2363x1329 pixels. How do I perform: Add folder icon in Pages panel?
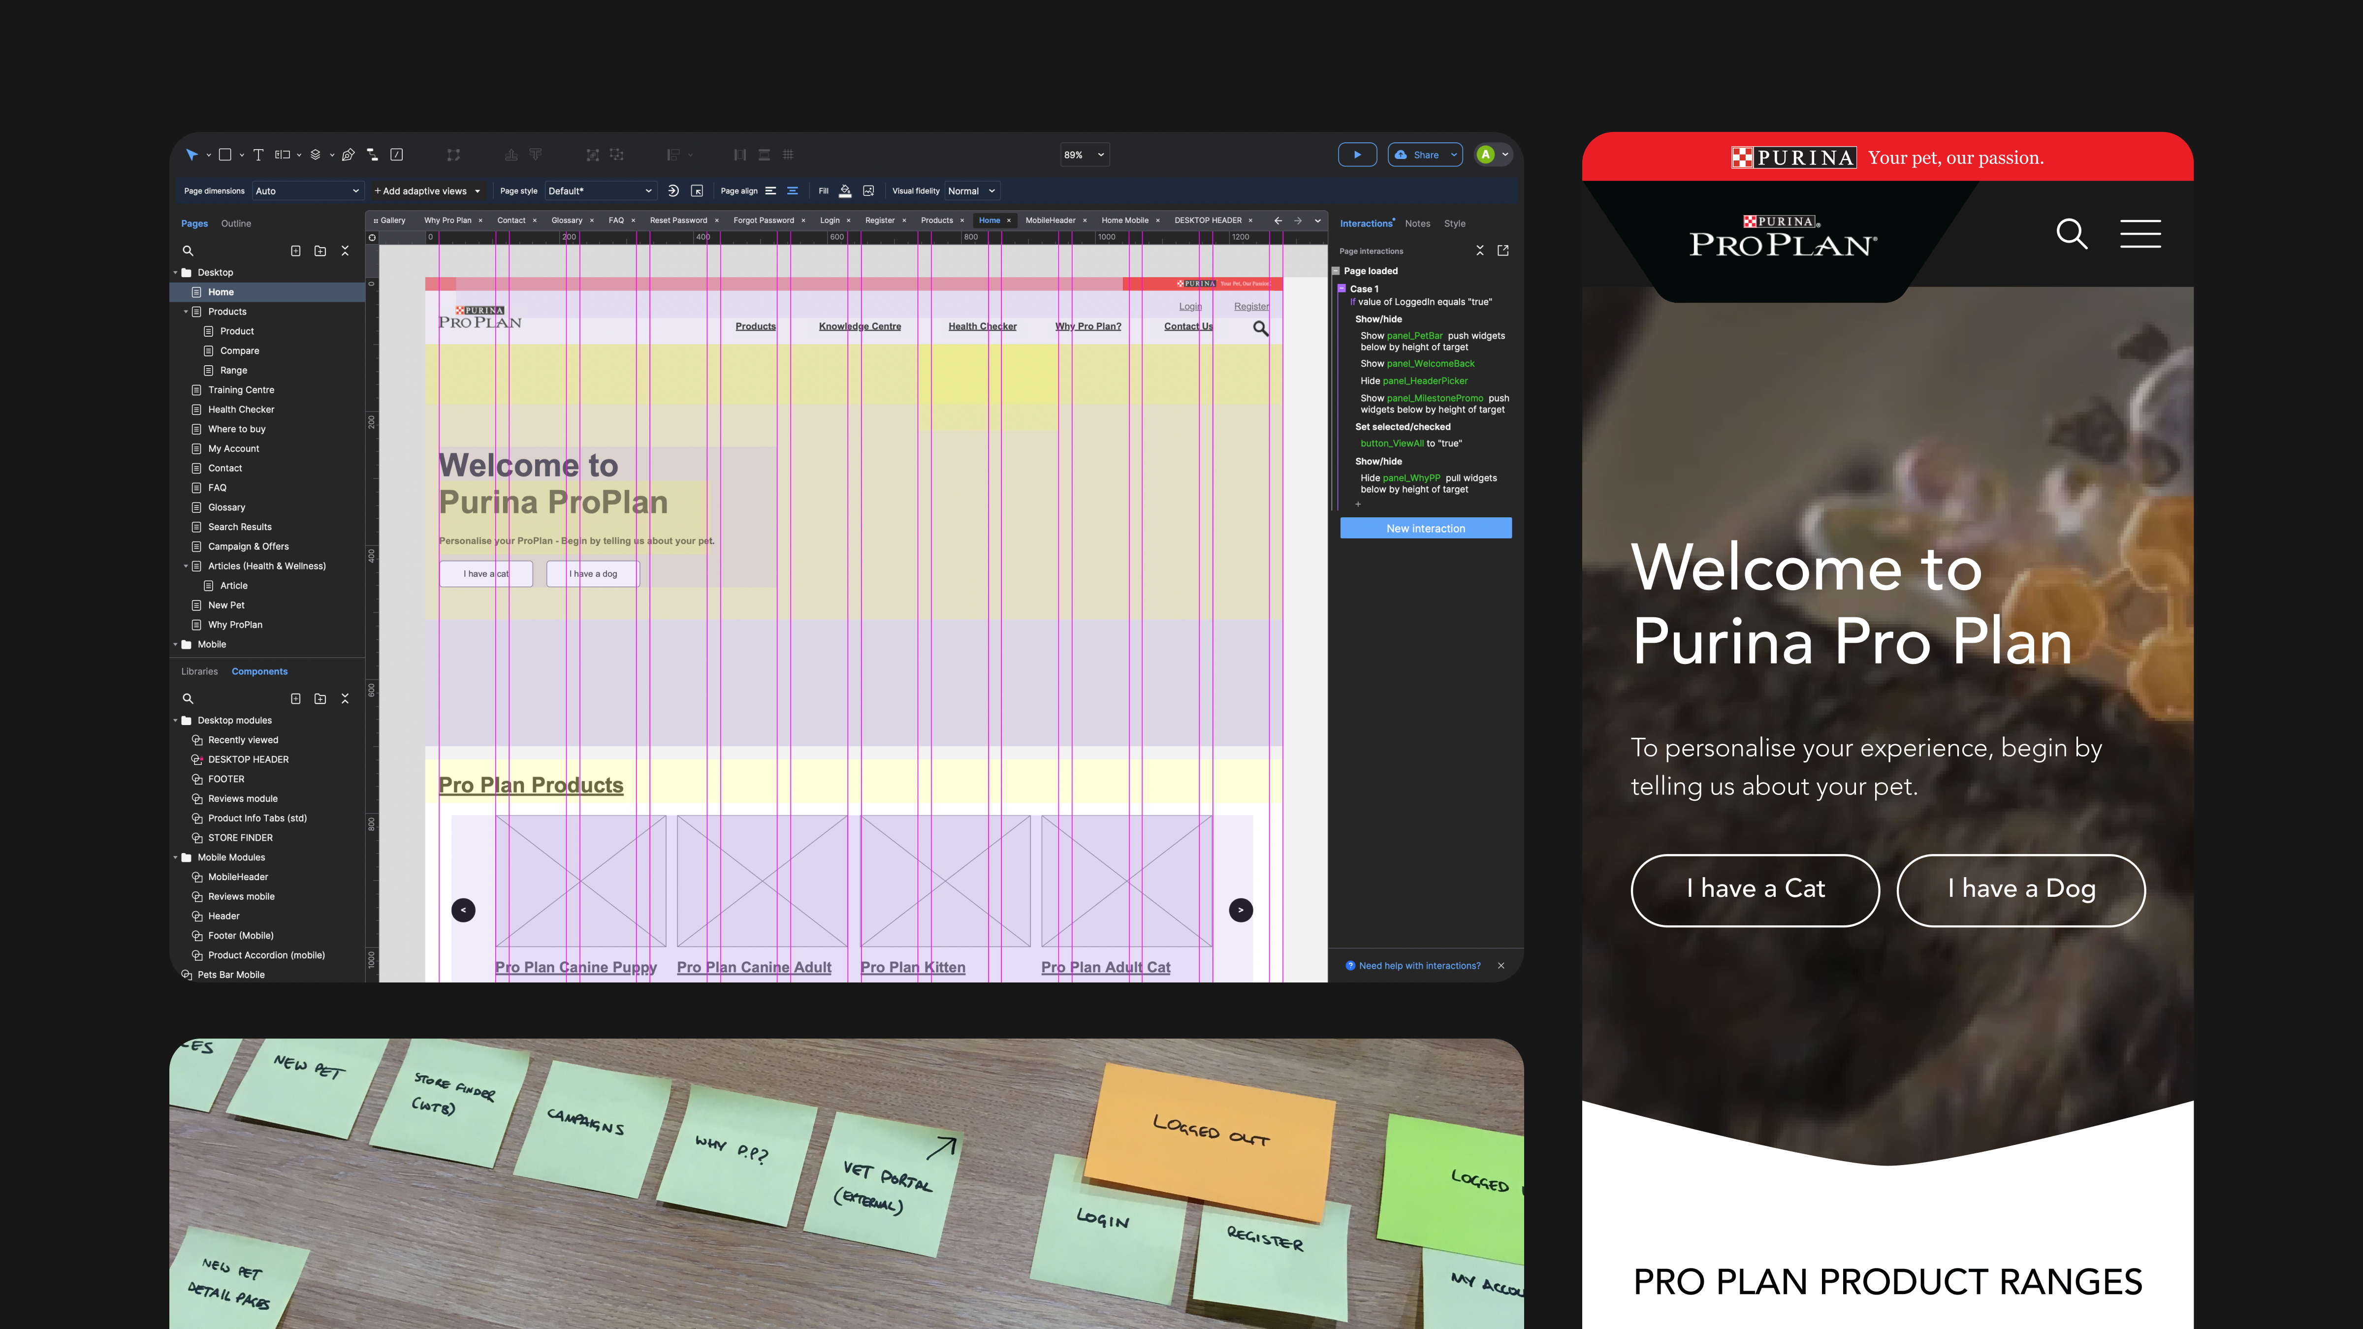tap(320, 251)
